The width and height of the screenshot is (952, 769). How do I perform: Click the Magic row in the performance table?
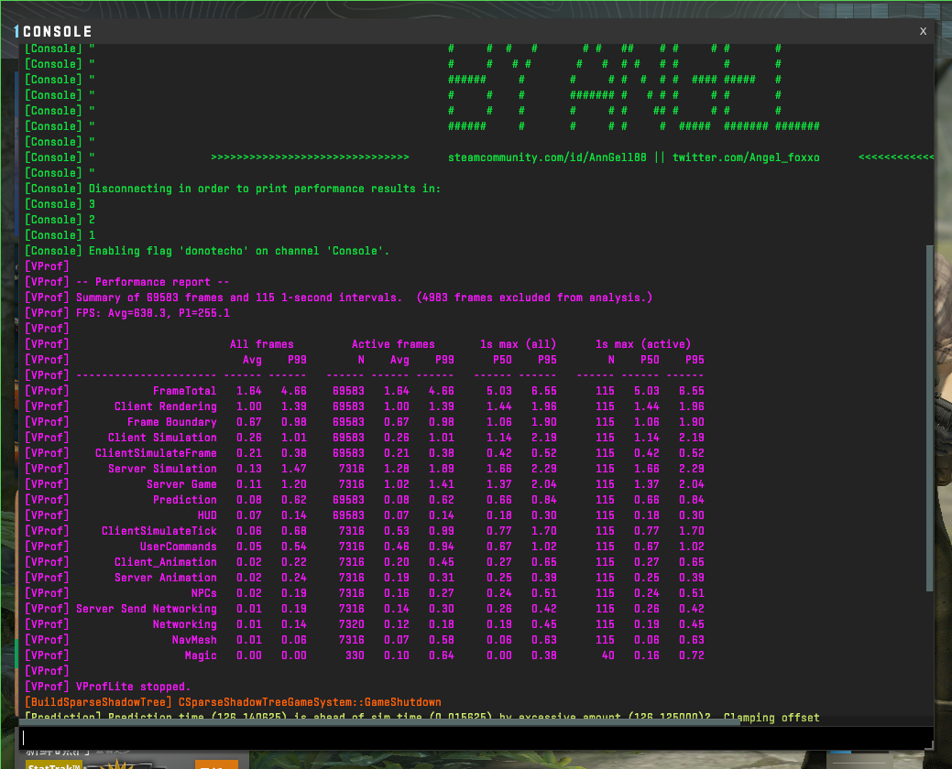(201, 655)
